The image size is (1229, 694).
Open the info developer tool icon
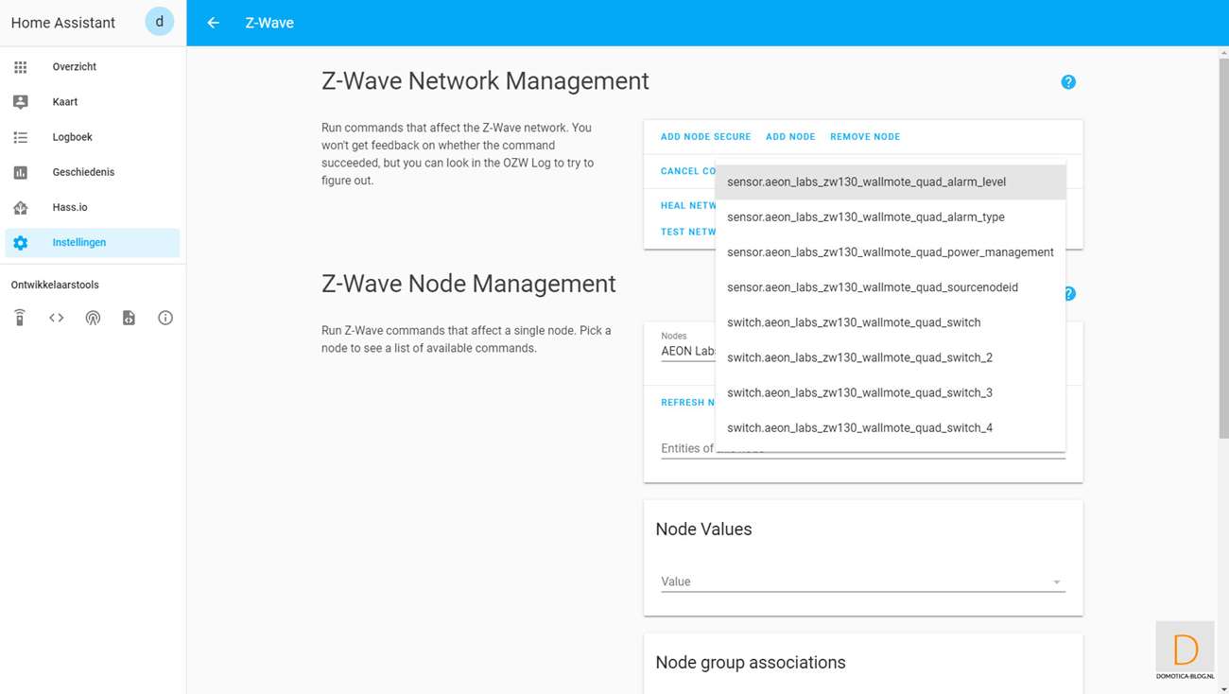(165, 318)
